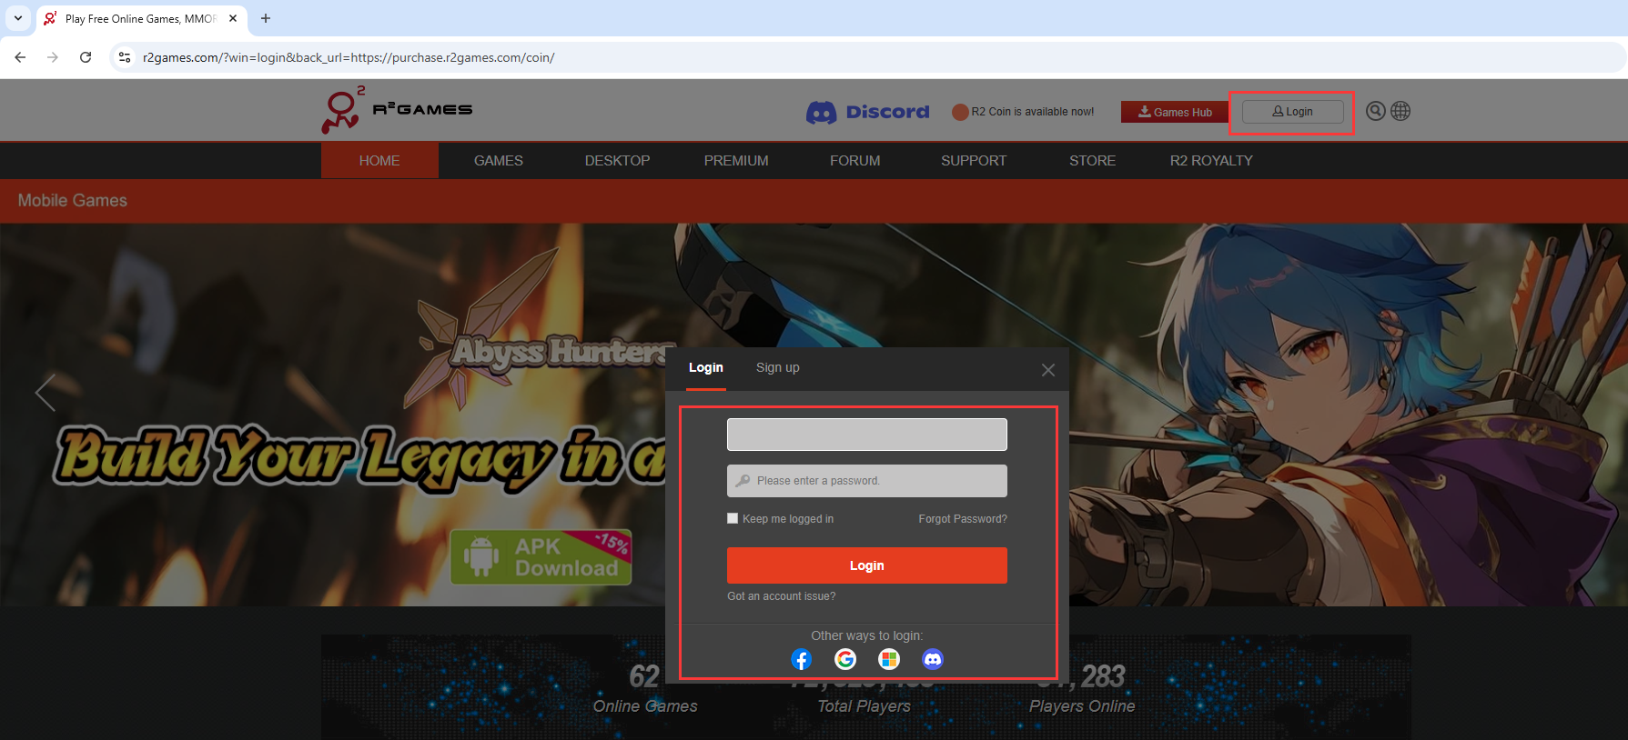
Task: Open the site search icon
Action: 1376,111
